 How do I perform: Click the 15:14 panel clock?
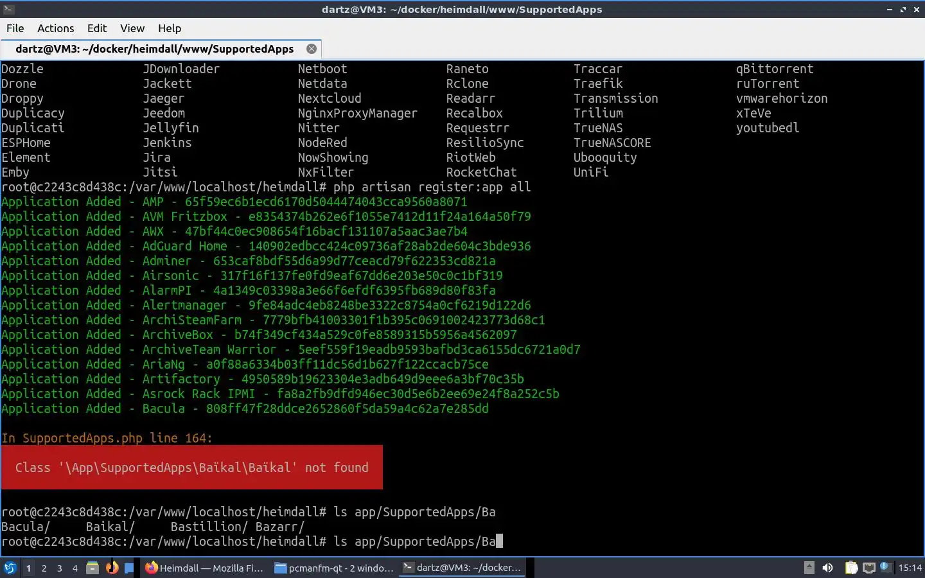point(910,568)
